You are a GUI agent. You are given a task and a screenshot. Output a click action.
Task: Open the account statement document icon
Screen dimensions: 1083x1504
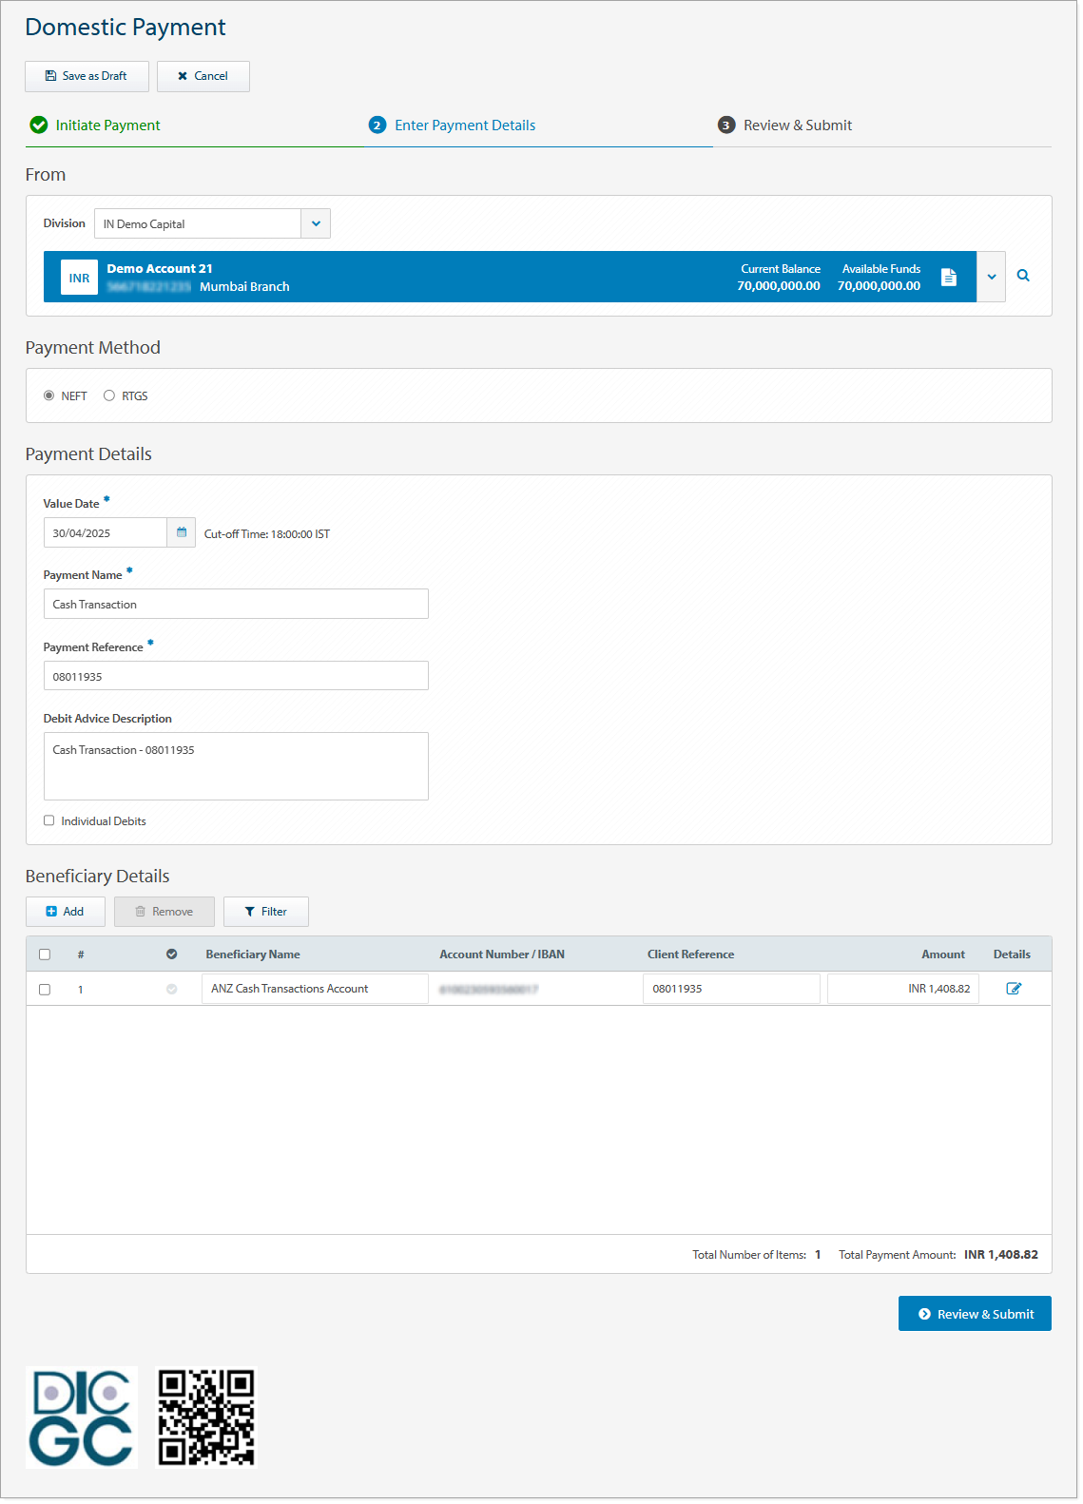point(948,277)
